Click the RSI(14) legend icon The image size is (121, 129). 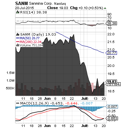[17, 12]
